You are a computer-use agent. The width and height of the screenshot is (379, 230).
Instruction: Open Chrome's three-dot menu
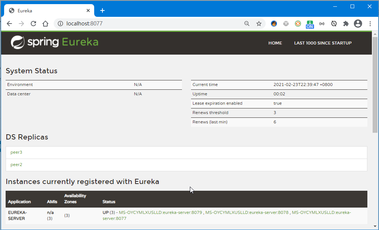click(x=370, y=24)
